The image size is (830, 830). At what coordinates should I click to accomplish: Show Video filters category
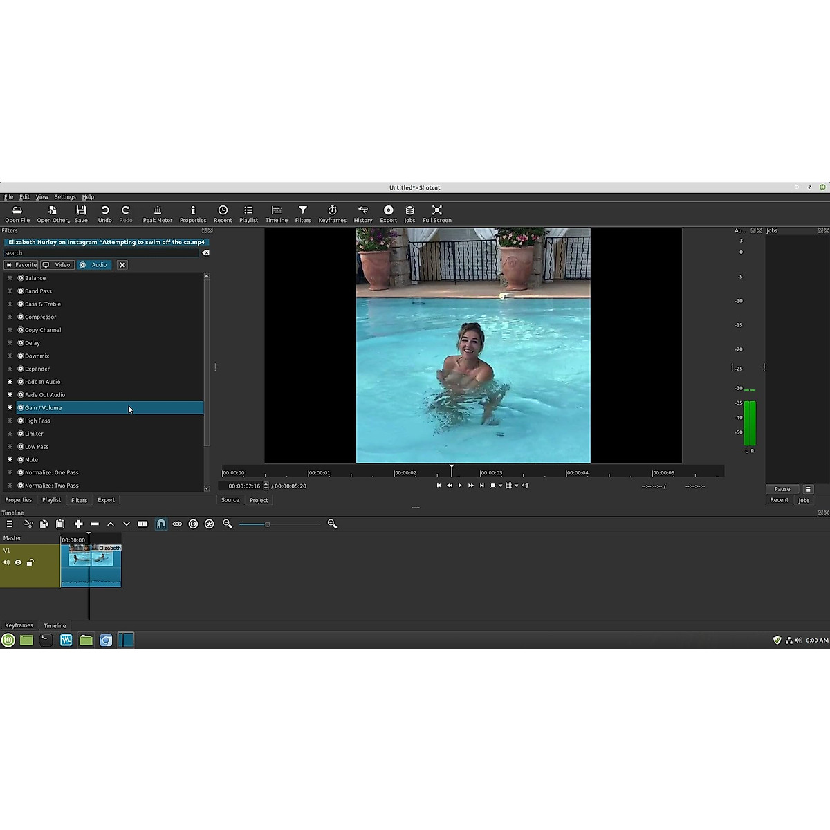coord(57,265)
